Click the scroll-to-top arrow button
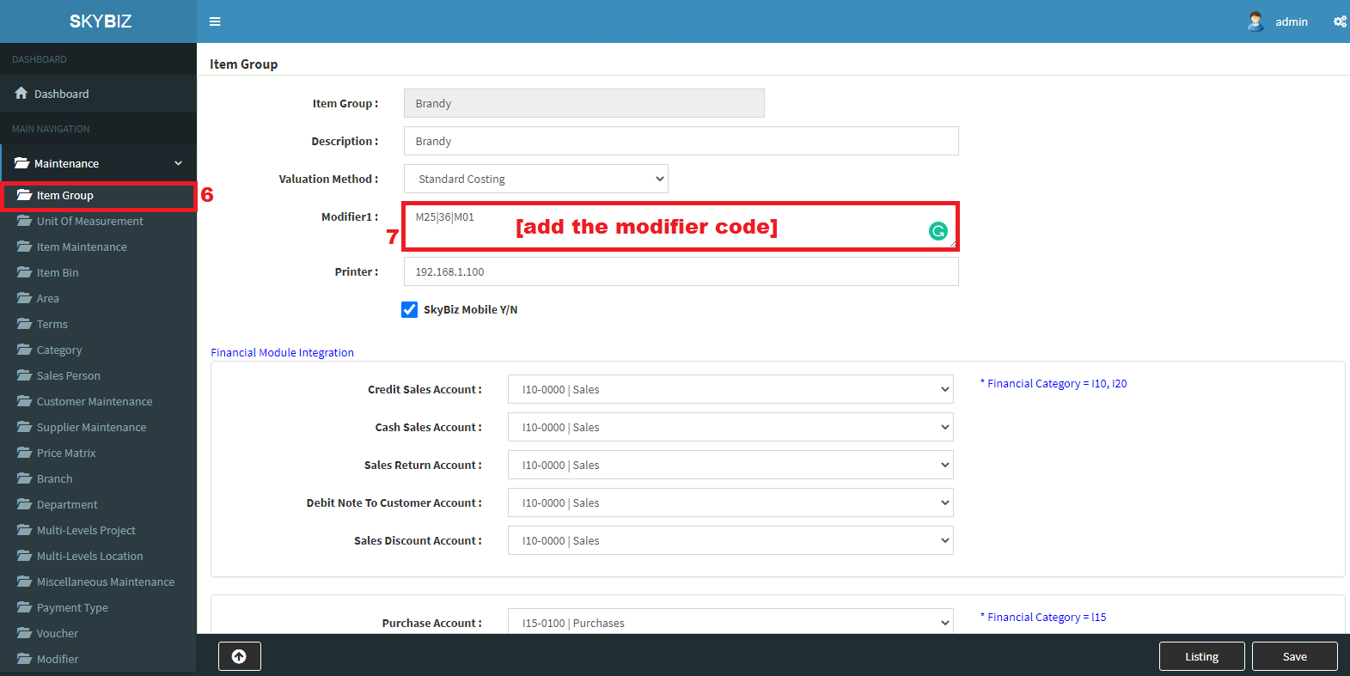 [239, 656]
